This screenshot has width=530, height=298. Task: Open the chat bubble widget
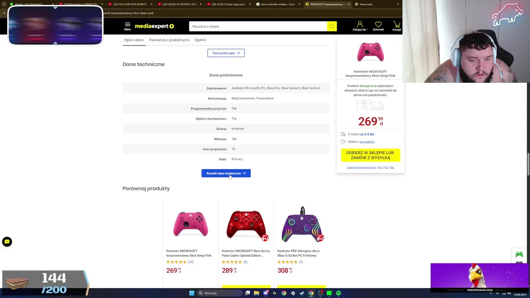[x=7, y=242]
